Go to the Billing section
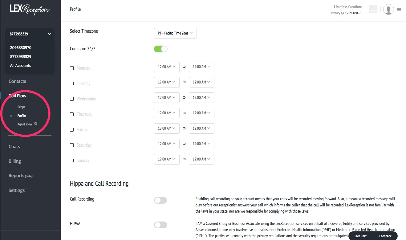 click(15, 161)
